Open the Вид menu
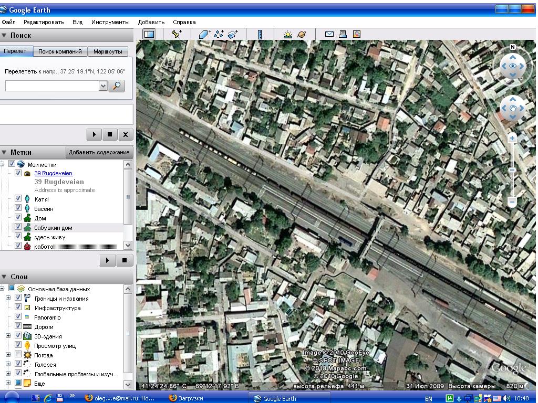The height and width of the screenshot is (403, 538). coord(78,22)
